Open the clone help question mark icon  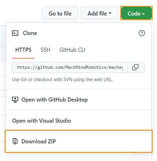click(142, 33)
